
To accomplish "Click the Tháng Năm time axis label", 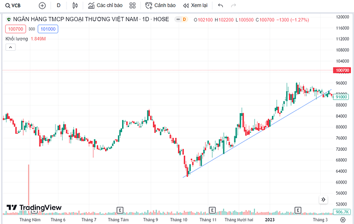I will (x=30, y=220).
